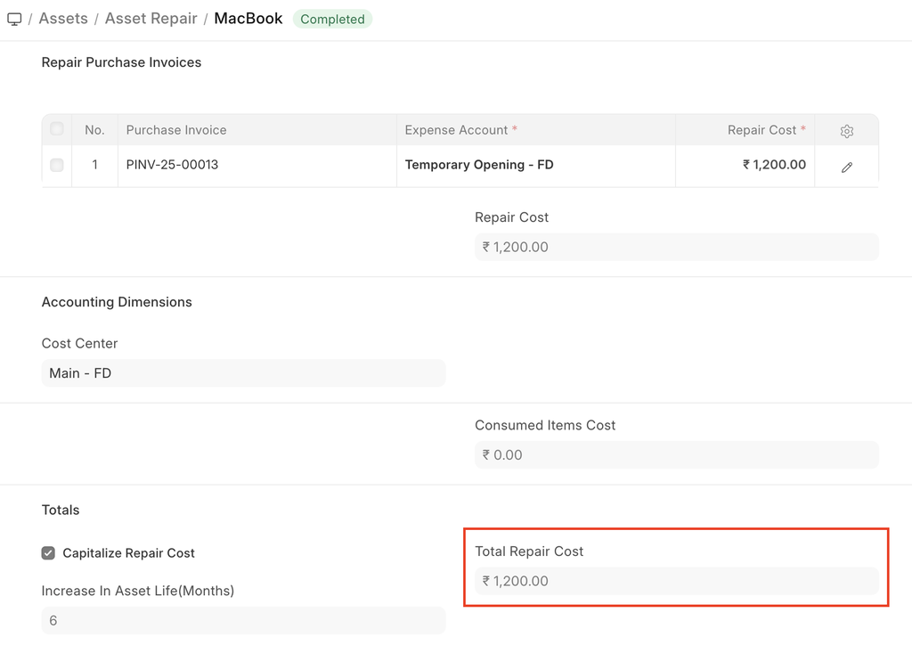Open the Cost Center field Main - FD
The width and height of the screenshot is (912, 645).
[x=242, y=373]
